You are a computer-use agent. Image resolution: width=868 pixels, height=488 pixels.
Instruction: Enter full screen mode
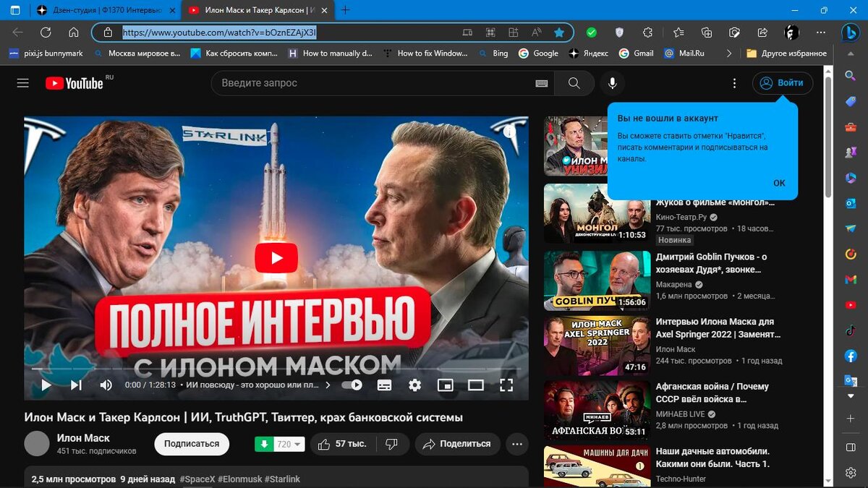click(x=506, y=385)
